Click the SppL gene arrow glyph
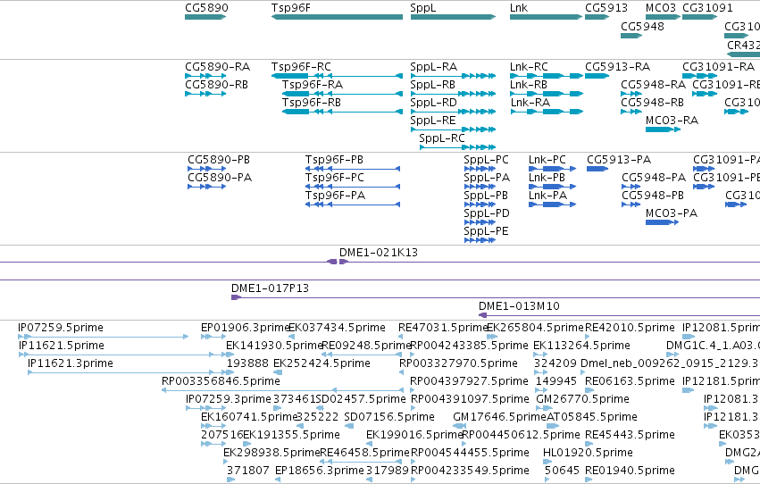Screen dimensions: 760x484 (x=453, y=17)
